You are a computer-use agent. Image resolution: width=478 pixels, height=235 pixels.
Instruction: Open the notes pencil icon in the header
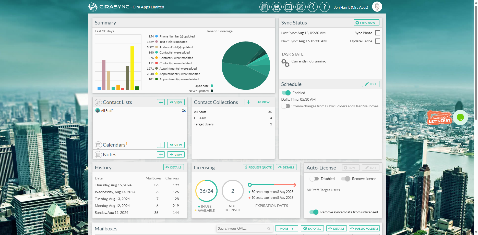click(301, 7)
